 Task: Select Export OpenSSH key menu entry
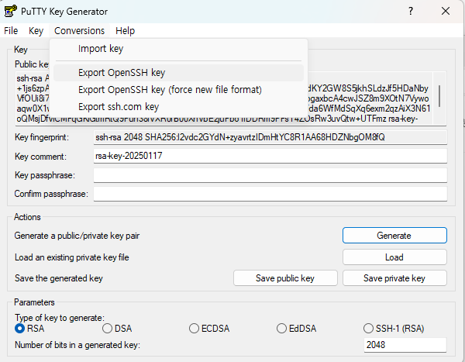178,73
